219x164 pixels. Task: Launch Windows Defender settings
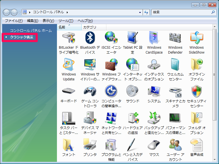tap(175, 38)
